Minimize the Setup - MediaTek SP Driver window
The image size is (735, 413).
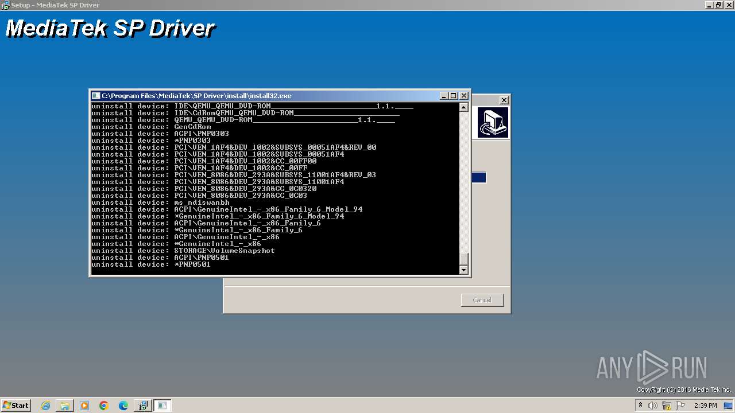[x=709, y=5]
